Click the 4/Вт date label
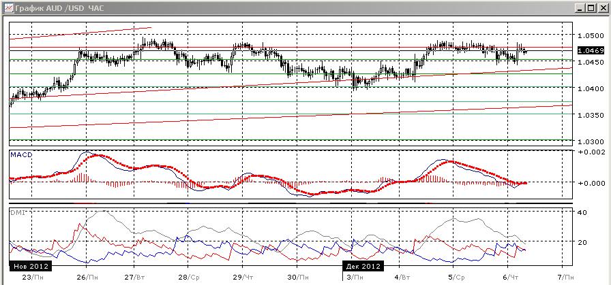Screen dimensions: 611x285 402,277
